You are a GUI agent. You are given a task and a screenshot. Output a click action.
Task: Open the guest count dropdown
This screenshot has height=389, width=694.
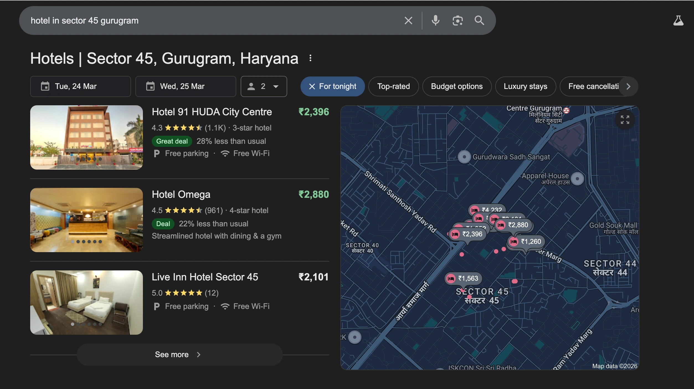click(x=264, y=86)
